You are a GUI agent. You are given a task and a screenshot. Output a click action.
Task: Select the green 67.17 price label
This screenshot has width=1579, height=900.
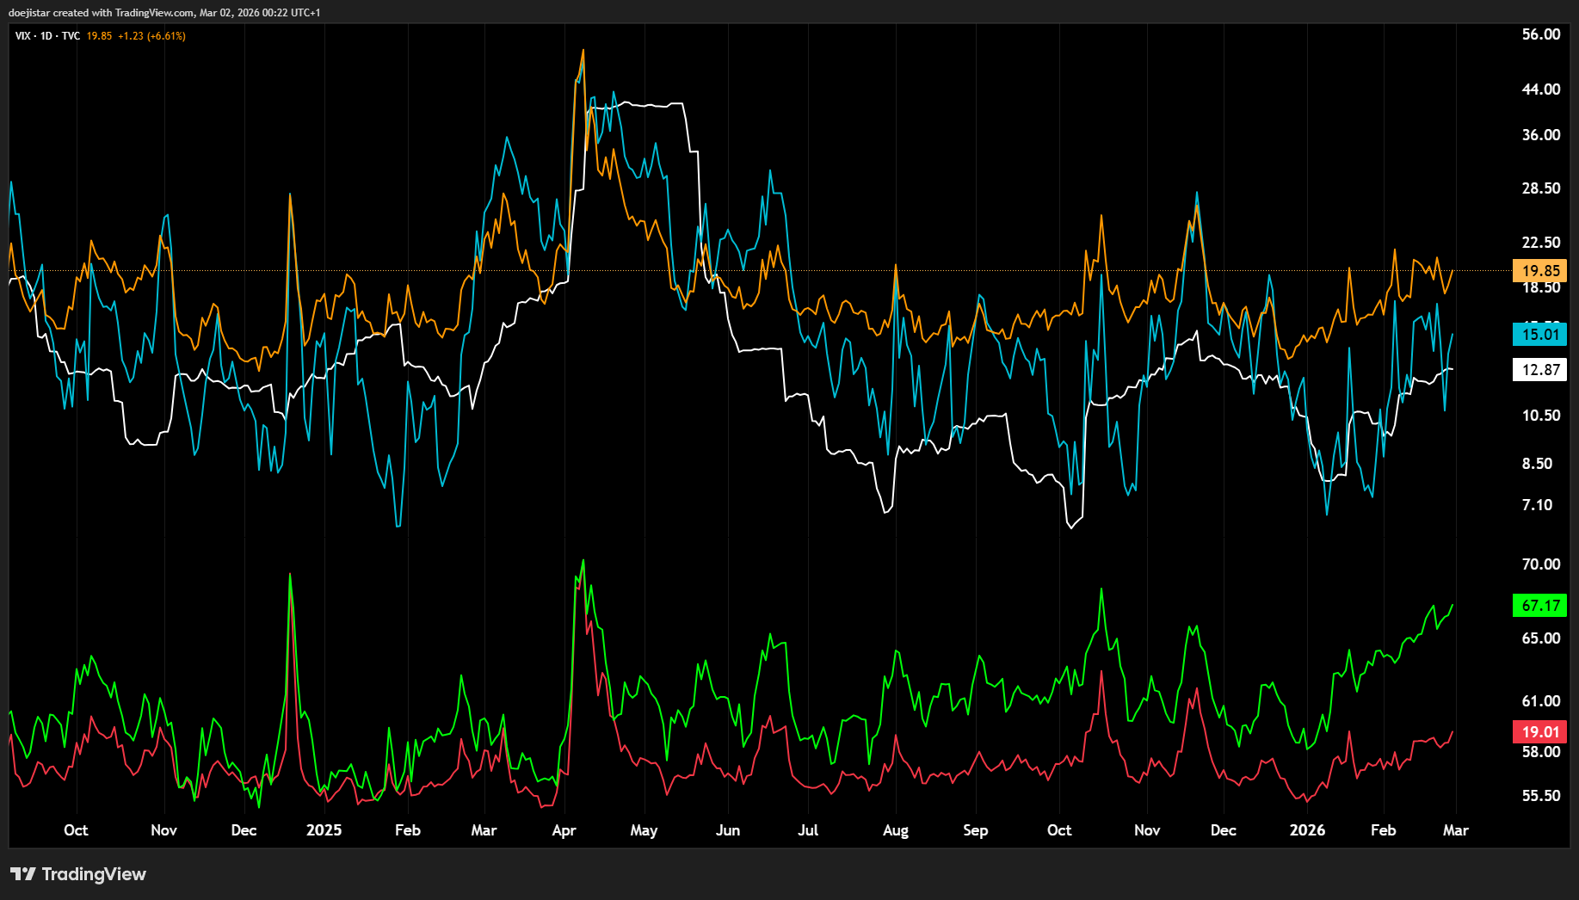coord(1539,606)
